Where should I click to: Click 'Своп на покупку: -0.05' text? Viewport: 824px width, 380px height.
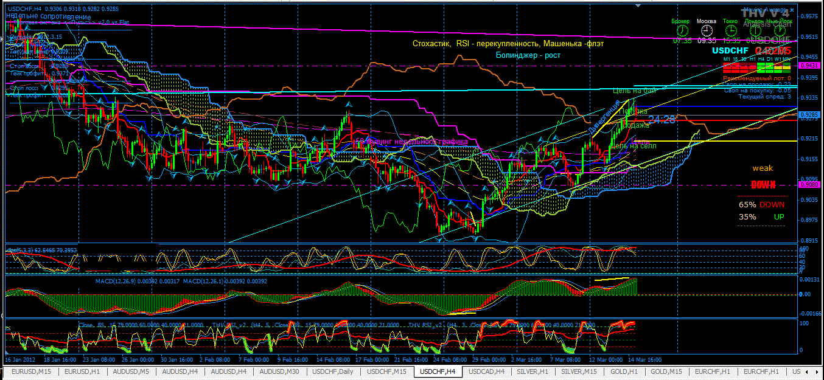click(757, 90)
